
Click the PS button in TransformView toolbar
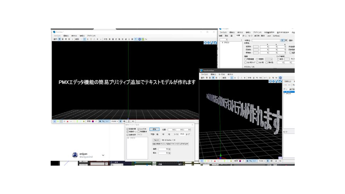tap(257, 78)
